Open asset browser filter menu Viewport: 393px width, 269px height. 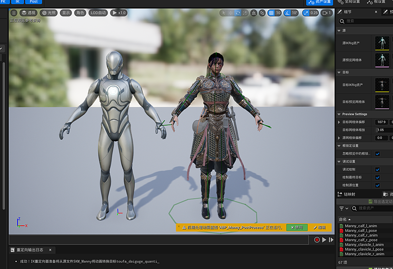[344, 208]
